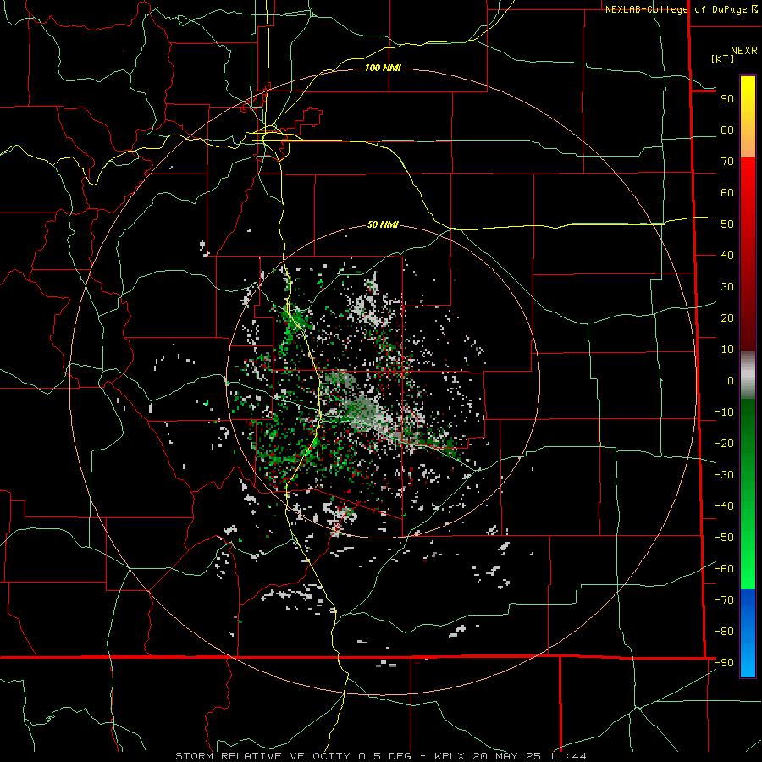This screenshot has width=762, height=762.
Task: Click the -50 value on velocity scale
Action: pyautogui.click(x=724, y=538)
